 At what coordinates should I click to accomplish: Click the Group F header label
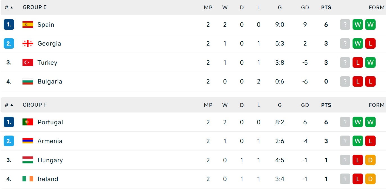click(x=35, y=105)
